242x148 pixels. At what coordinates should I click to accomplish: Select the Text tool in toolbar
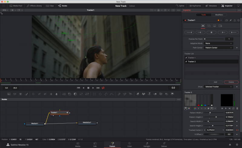(x=20, y=94)
